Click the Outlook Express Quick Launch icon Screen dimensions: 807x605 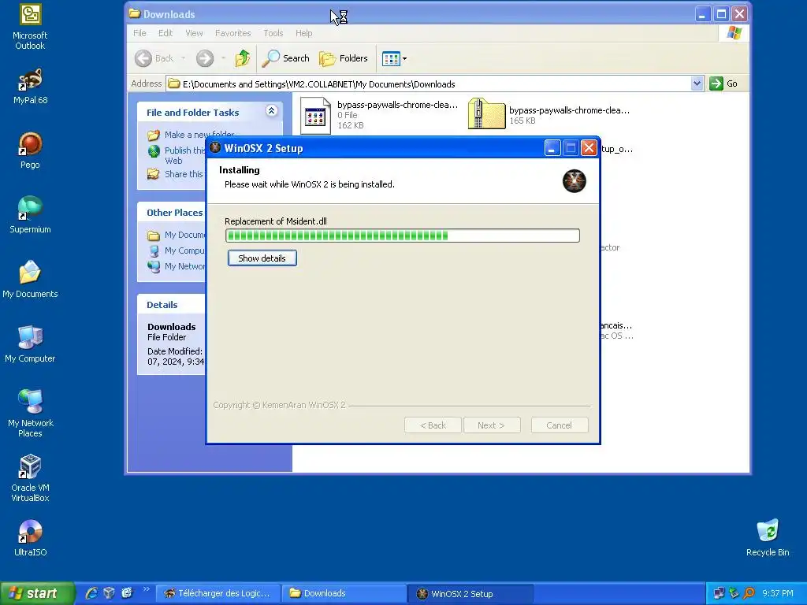127,593
